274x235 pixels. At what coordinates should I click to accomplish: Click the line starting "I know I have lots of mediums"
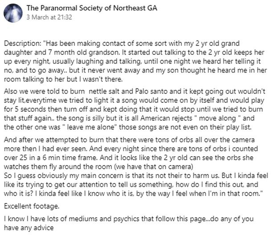click(x=129, y=219)
